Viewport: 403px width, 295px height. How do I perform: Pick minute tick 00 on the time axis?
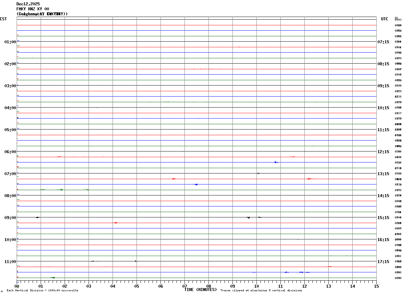17,286
